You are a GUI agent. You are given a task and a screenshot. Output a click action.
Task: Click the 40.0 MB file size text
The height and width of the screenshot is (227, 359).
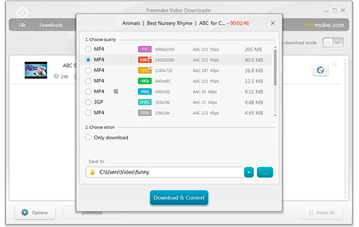(x=254, y=60)
